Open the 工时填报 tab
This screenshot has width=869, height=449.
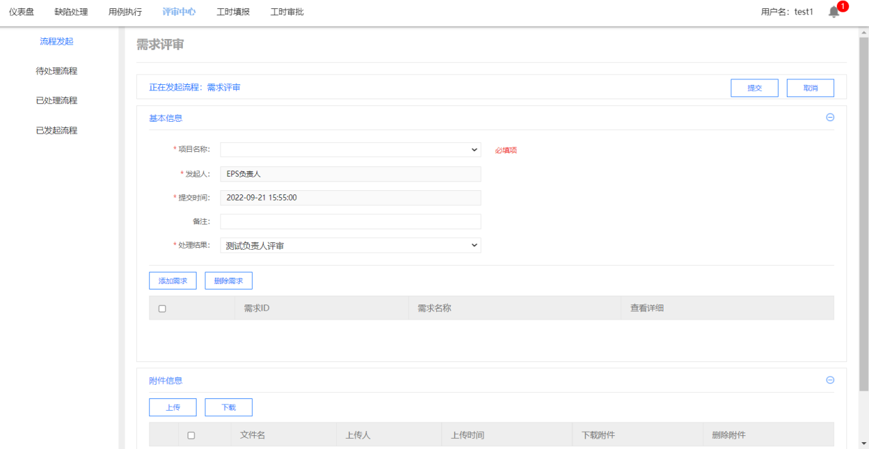(233, 12)
